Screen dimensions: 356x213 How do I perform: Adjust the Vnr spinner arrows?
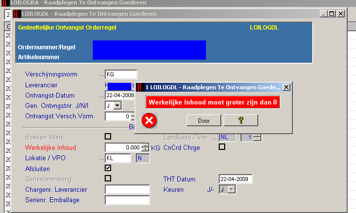coord(257,137)
